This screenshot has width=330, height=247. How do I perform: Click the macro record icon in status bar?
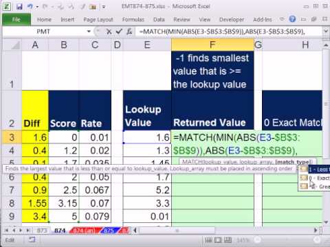coord(32,239)
